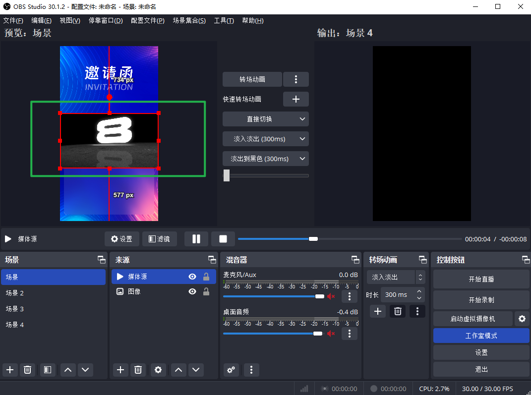This screenshot has width=531, height=395.
Task: Open scene filters icon in Scenes panel
Action: pos(47,369)
